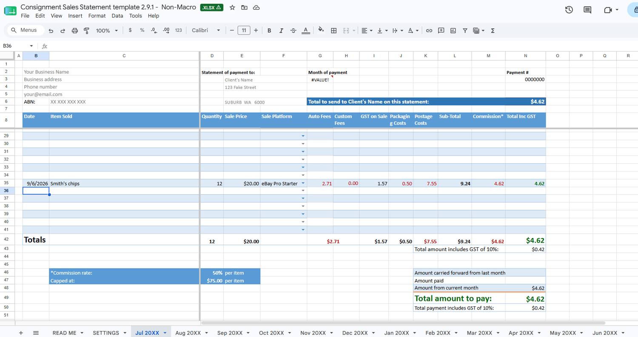The width and height of the screenshot is (638, 337).
Task: Select the #VALUE! error cell
Action: coord(320,80)
